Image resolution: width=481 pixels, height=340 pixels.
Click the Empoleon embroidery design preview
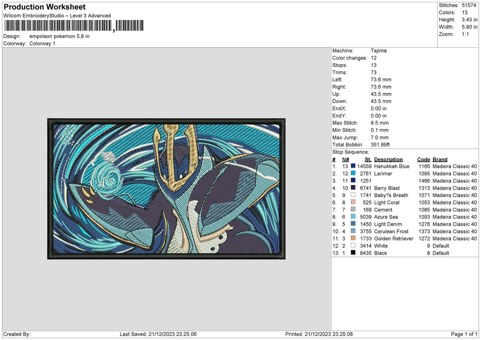point(166,189)
